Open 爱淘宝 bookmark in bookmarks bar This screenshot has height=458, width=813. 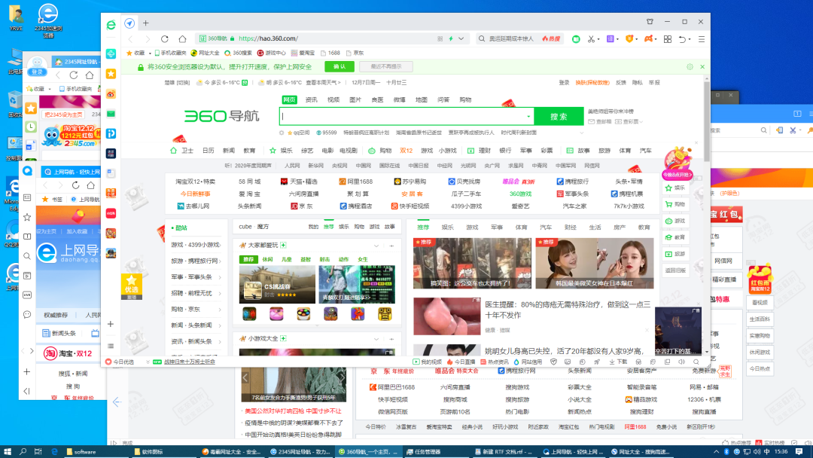[303, 53]
